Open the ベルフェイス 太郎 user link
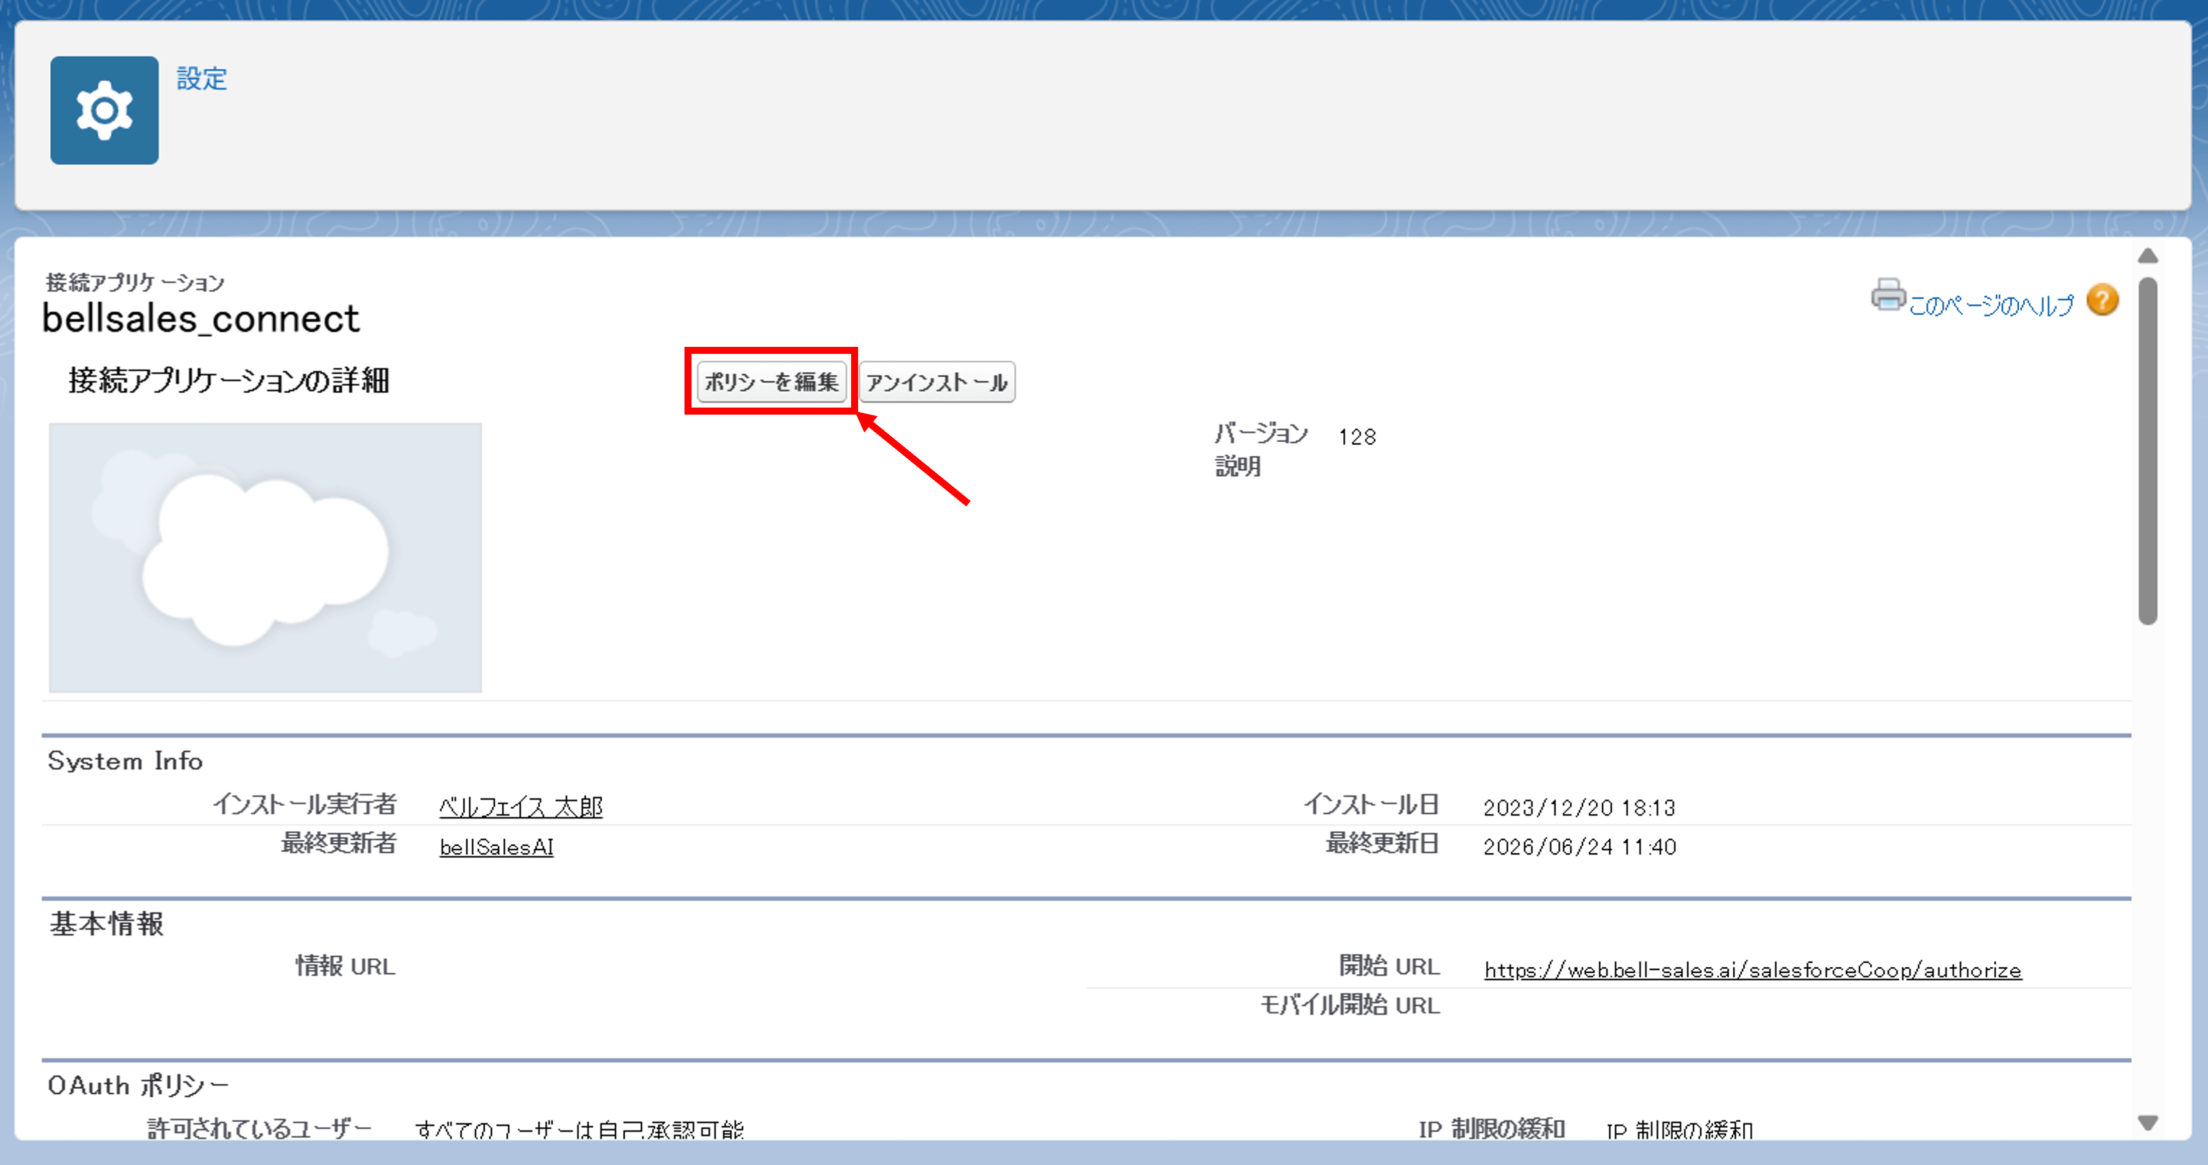2208x1165 pixels. [521, 807]
